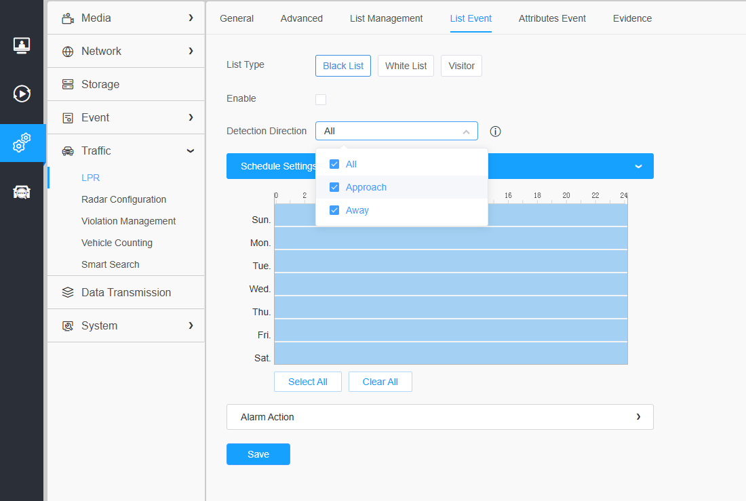Click the Storage menu icon
The height and width of the screenshot is (501, 746).
tap(68, 84)
